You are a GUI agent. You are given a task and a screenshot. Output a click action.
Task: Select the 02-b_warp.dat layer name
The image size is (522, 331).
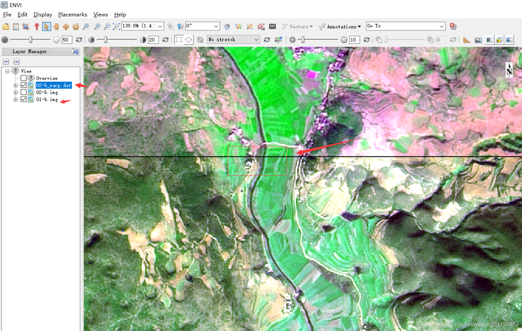(54, 85)
